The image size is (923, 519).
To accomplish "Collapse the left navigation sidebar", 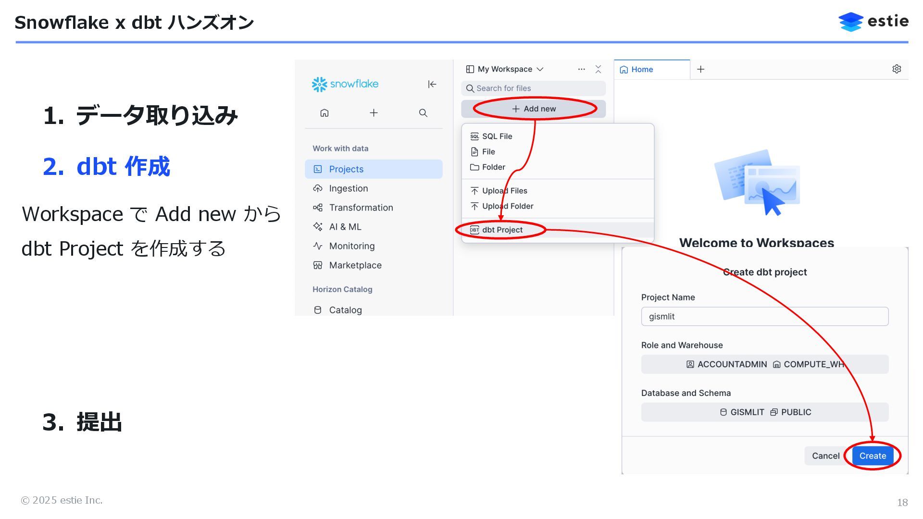I will [432, 85].
